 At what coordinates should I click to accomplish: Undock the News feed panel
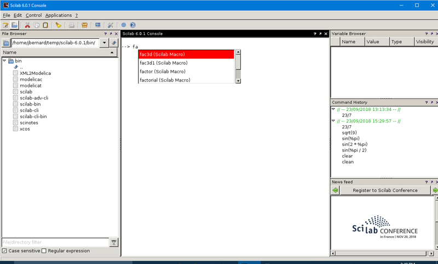click(432, 182)
